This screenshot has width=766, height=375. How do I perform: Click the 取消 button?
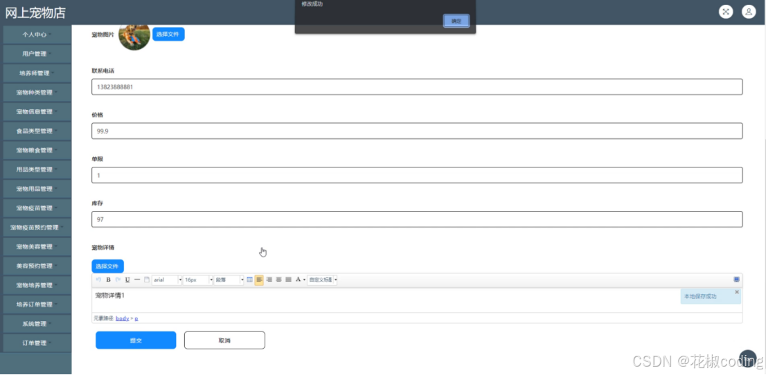(x=224, y=340)
